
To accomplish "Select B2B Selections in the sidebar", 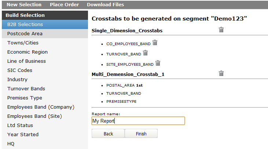I will click(25, 25).
